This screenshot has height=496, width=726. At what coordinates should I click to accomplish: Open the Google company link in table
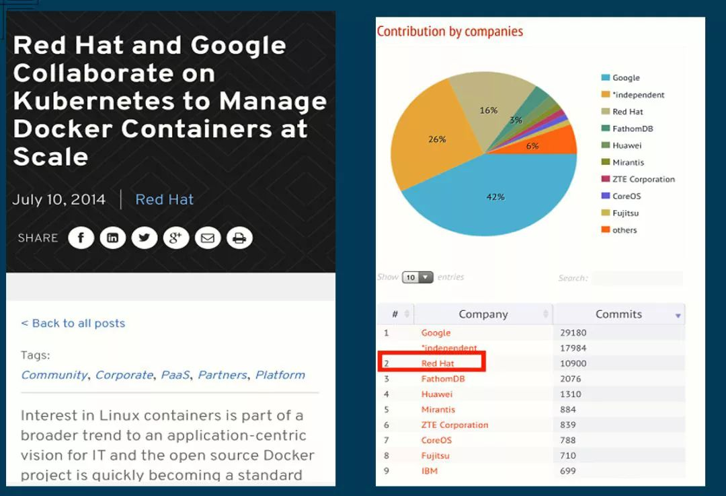pyautogui.click(x=436, y=333)
